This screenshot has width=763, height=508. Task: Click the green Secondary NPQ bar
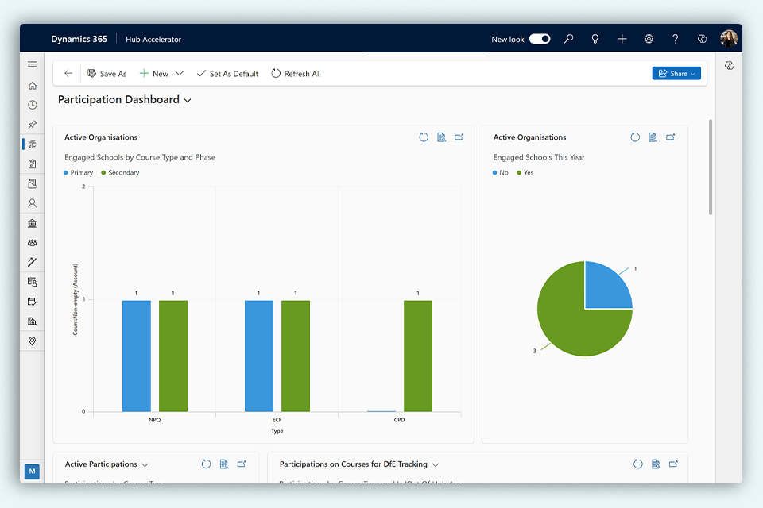(173, 356)
